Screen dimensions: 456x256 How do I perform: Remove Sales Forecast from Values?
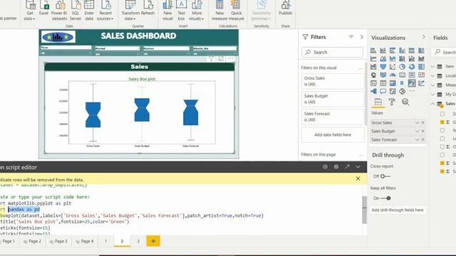click(x=423, y=139)
